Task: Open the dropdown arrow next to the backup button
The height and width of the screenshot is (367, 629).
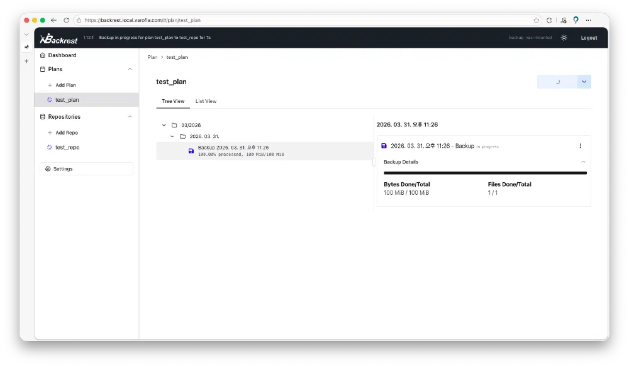Action: (x=584, y=82)
